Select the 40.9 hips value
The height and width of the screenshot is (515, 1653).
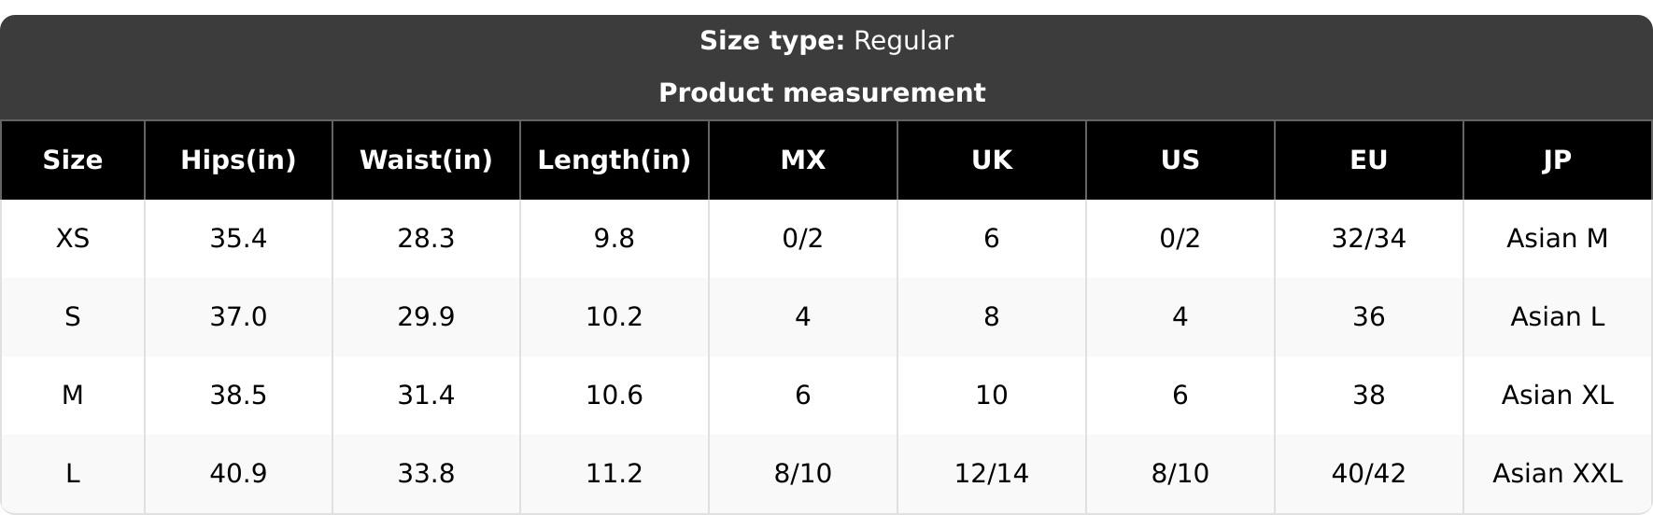238,474
